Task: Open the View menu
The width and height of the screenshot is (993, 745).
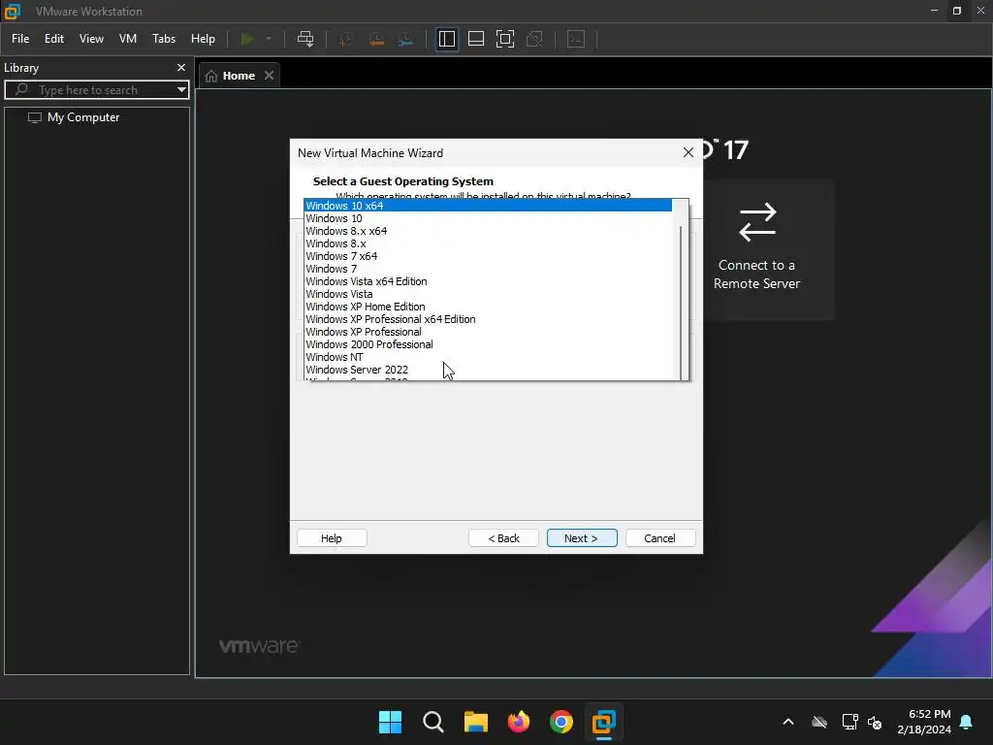Action: (x=91, y=39)
